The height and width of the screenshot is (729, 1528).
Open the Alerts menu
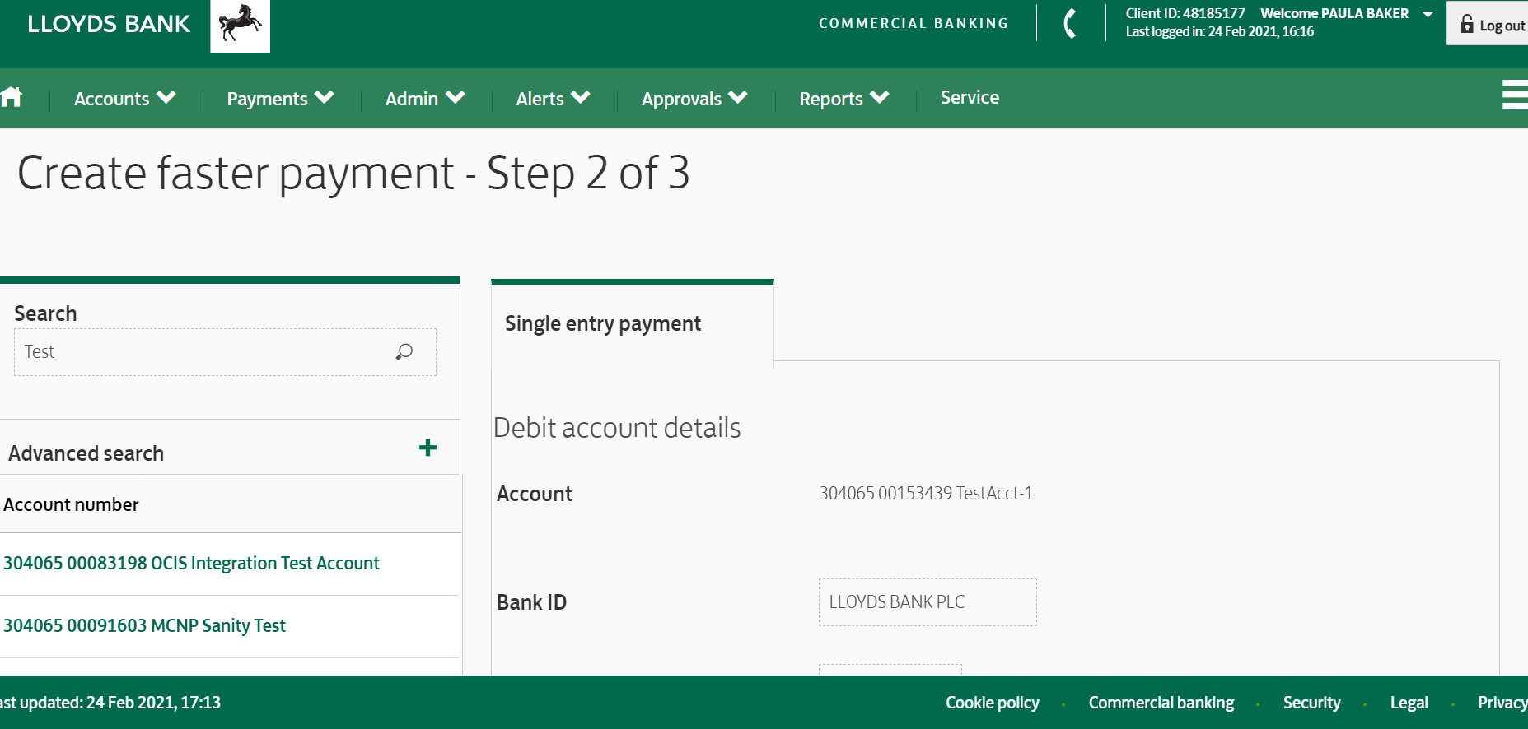pyautogui.click(x=553, y=99)
